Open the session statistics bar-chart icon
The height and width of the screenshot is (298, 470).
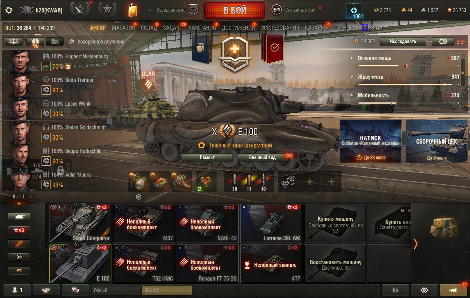[395, 290]
